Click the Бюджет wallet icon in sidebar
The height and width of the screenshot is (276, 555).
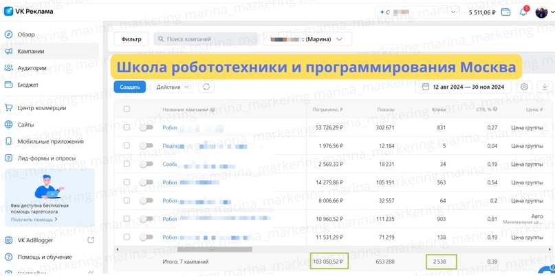pyautogui.click(x=8, y=85)
